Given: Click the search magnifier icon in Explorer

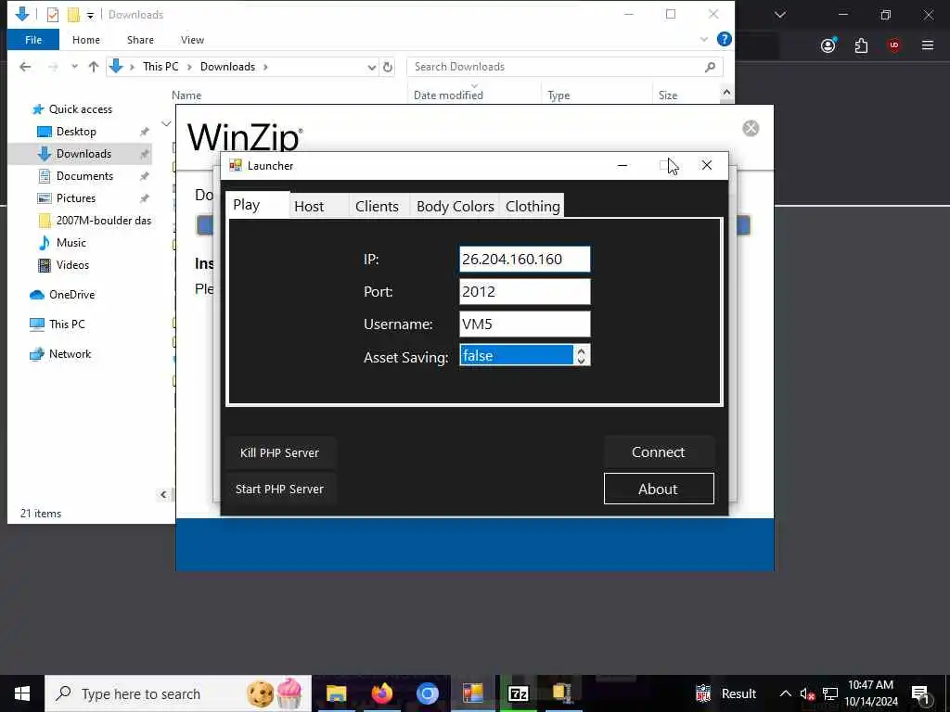Looking at the screenshot, I should click(710, 67).
